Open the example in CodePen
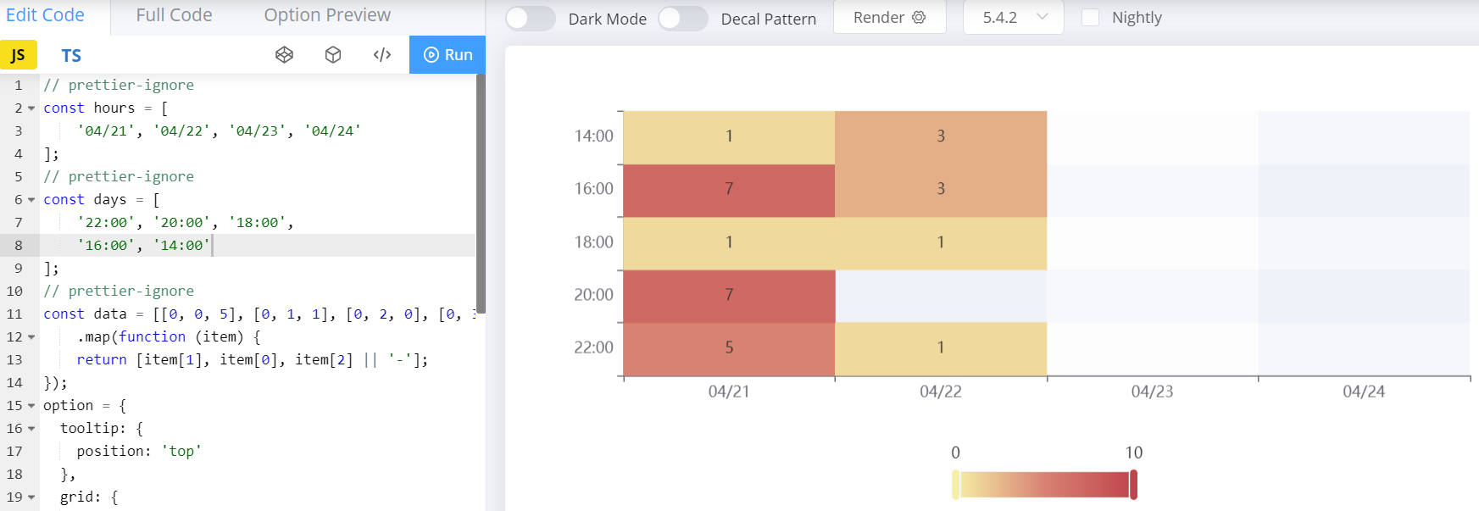 tap(285, 54)
